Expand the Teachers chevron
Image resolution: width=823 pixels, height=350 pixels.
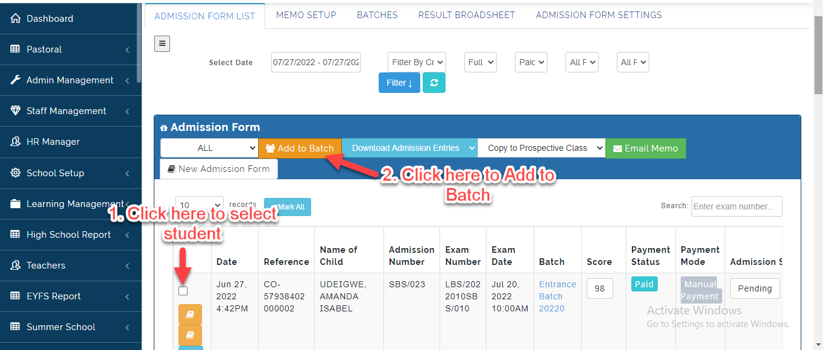click(127, 266)
